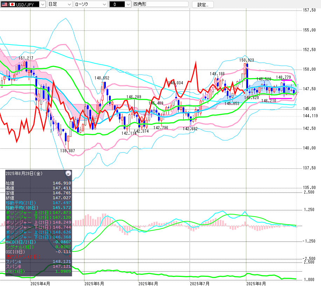Image resolution: width=321 pixels, height=287 pixels.
Task: Open the USD/JPY currency pair dropdown
Action: click(x=23, y=4)
